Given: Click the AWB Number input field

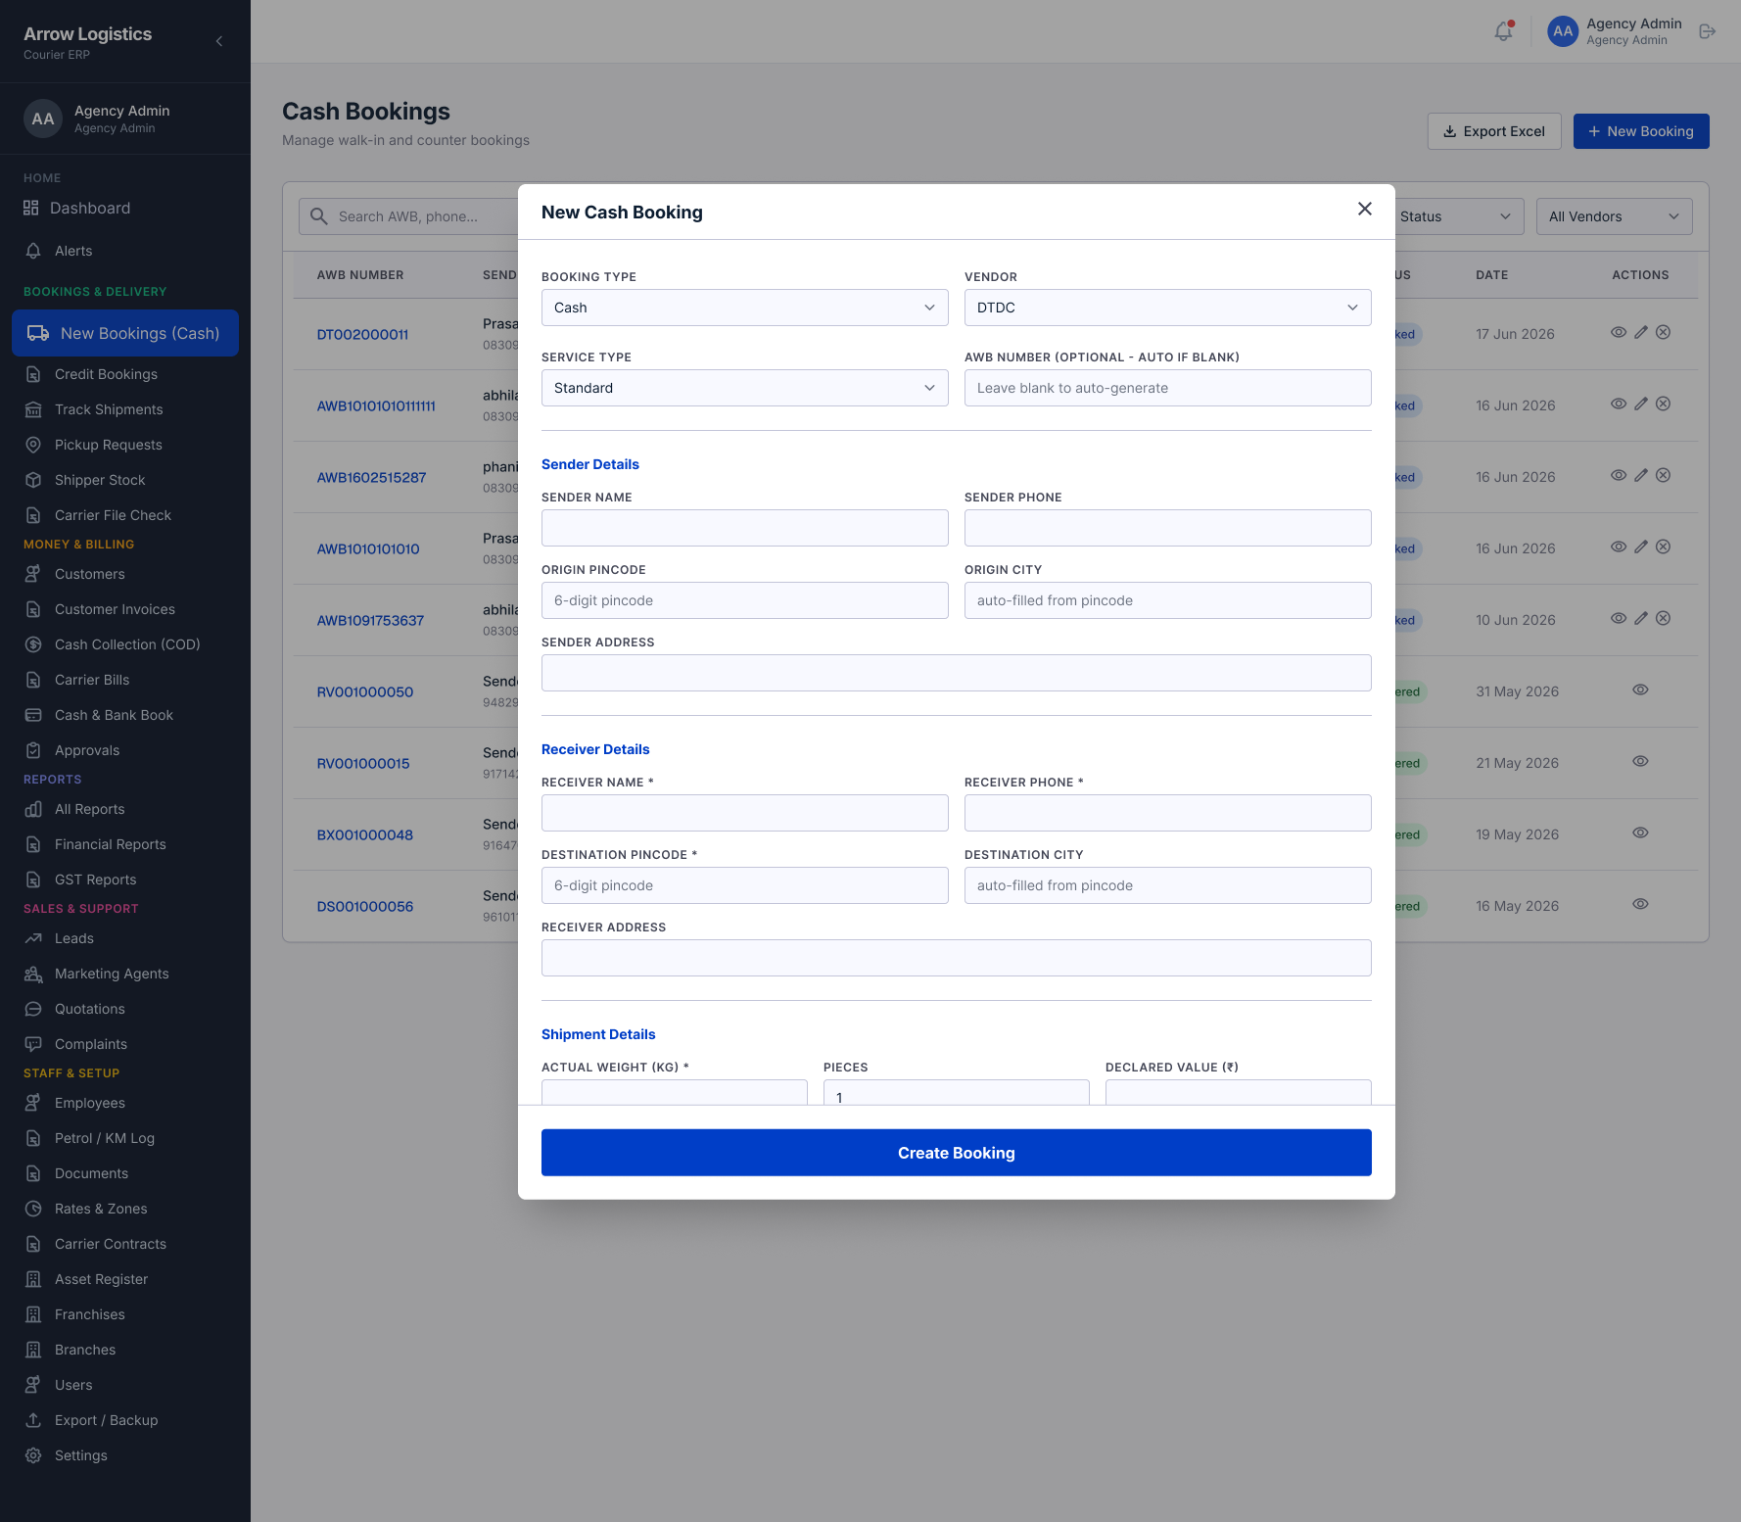Looking at the screenshot, I should coord(1168,388).
